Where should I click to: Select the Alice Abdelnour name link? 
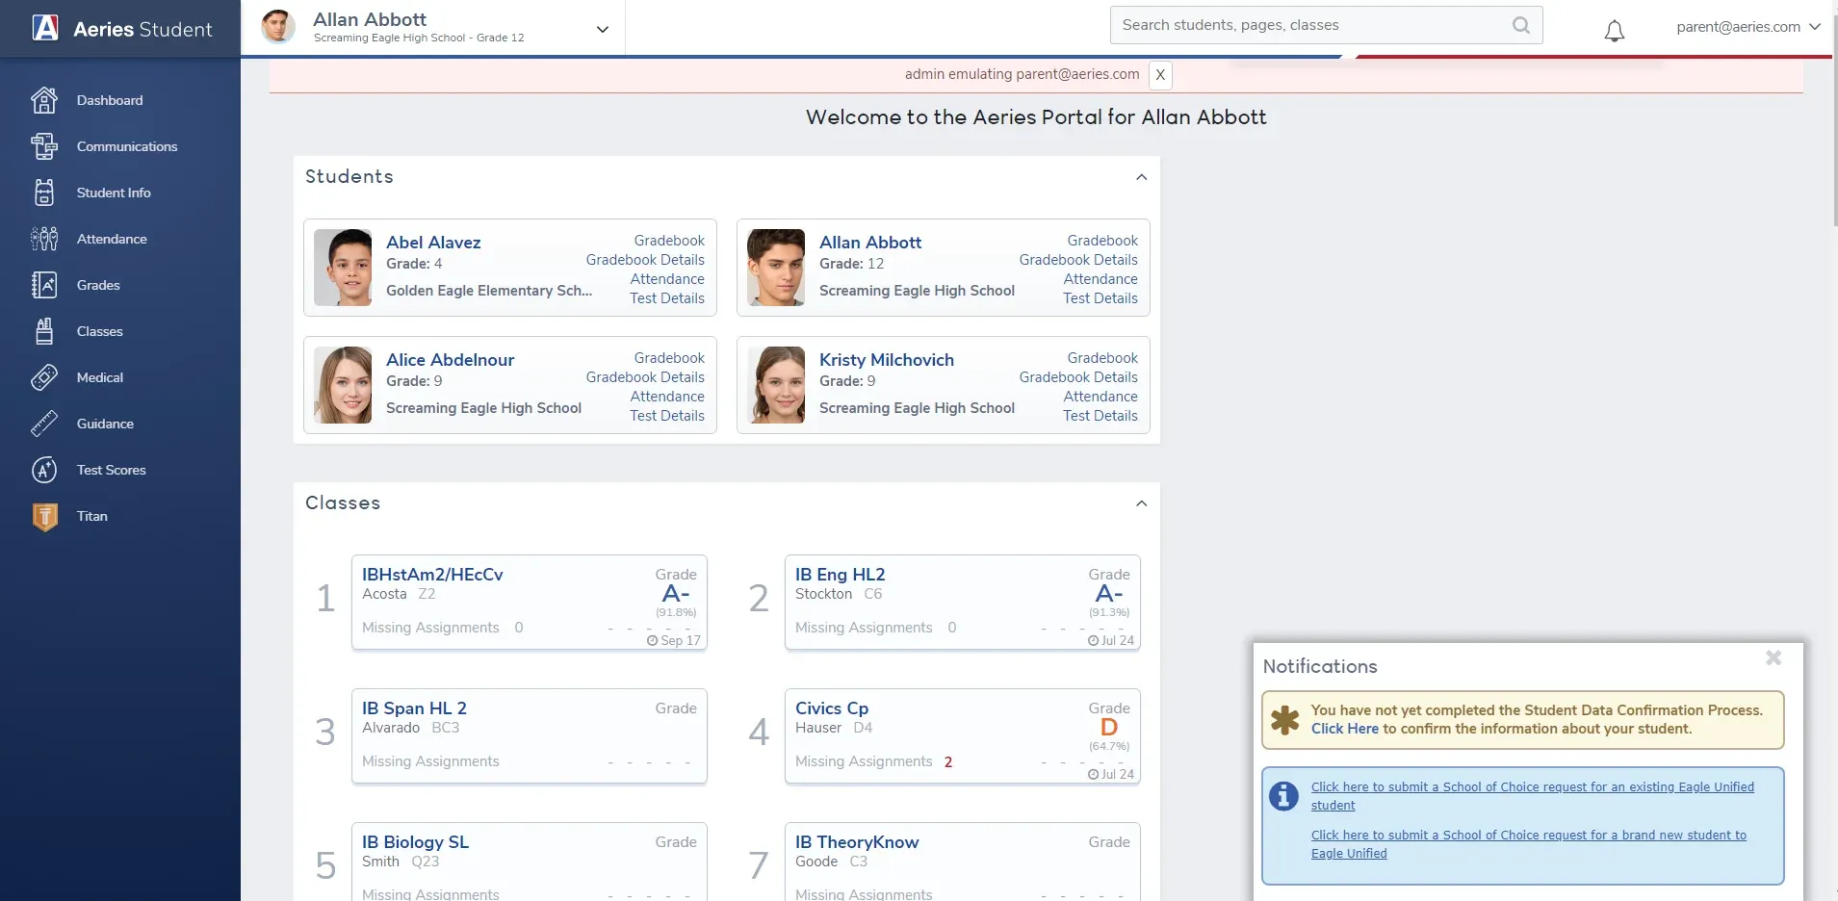451,360
